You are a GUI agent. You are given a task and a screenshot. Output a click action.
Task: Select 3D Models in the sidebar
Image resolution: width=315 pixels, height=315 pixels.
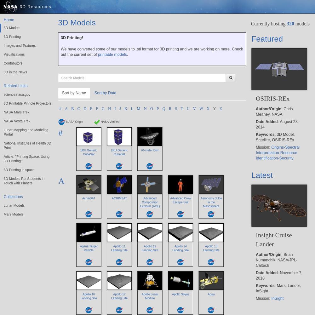click(x=12, y=28)
